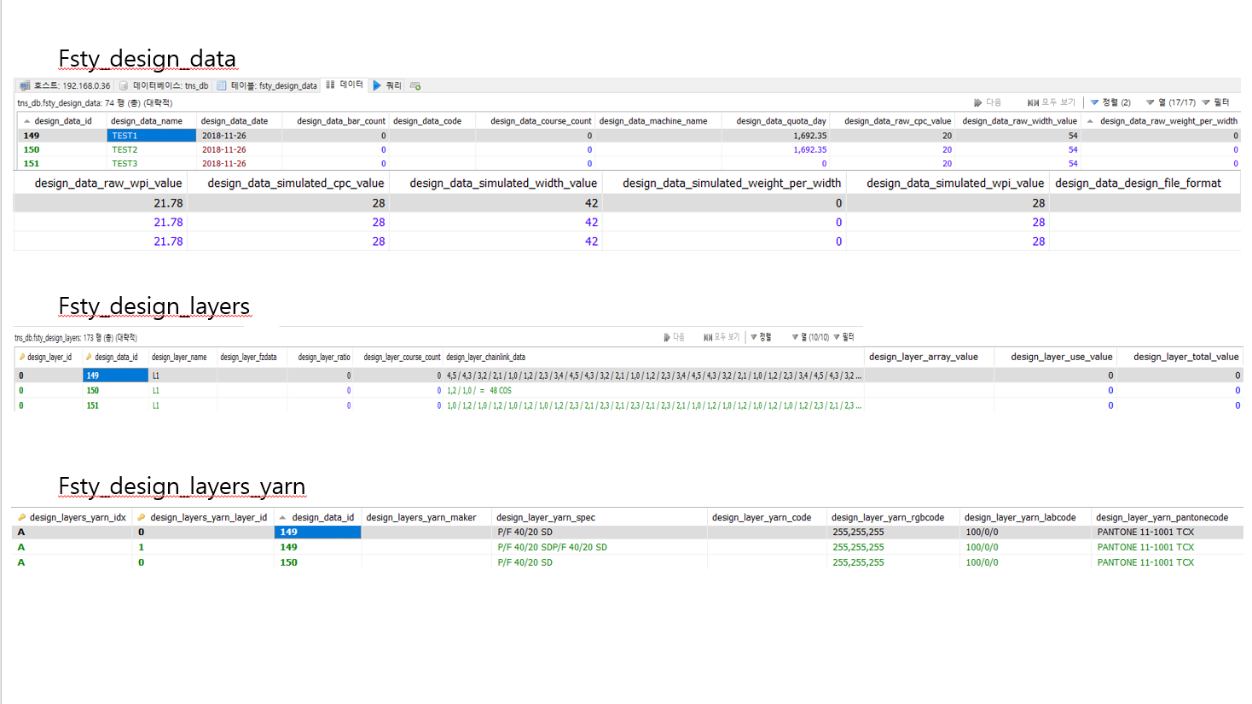Switch to the 데이터베이스: tns_db tab
The width and height of the screenshot is (1252, 704).
164,85
